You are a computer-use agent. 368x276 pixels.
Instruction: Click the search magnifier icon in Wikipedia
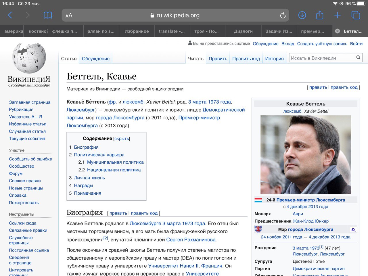[x=358, y=57]
